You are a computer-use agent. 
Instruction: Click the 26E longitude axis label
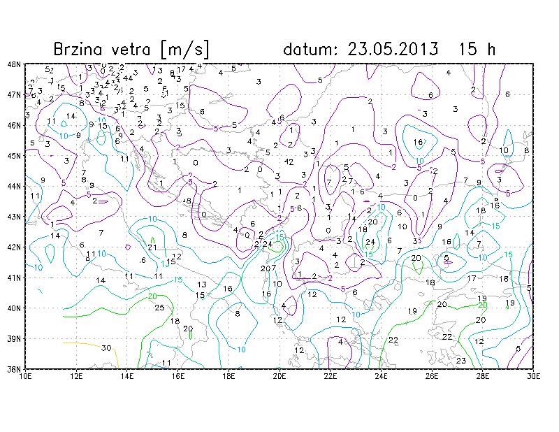432,376
